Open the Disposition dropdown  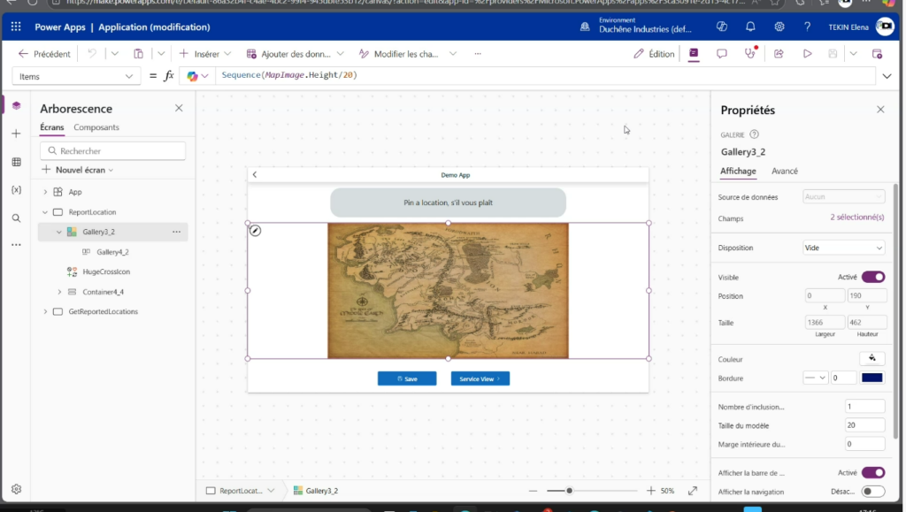point(843,248)
